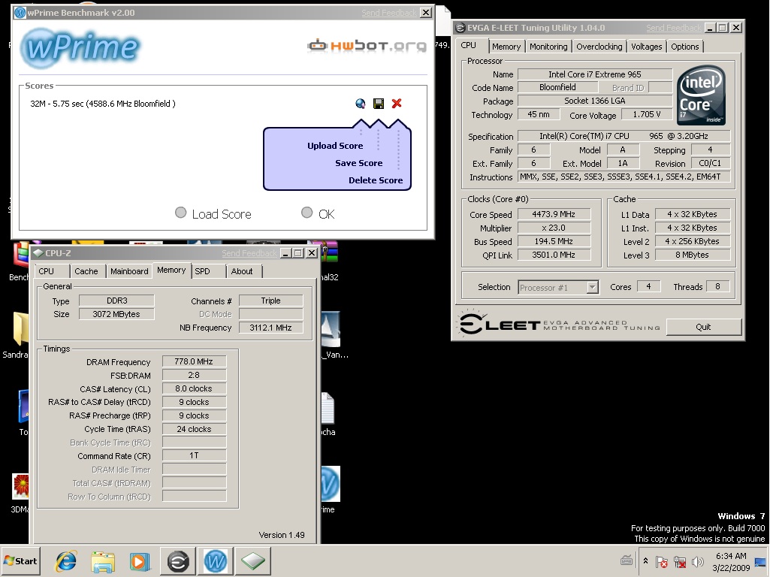
Task: Click Send Feedback link in E-LEET title bar
Action: (673, 28)
